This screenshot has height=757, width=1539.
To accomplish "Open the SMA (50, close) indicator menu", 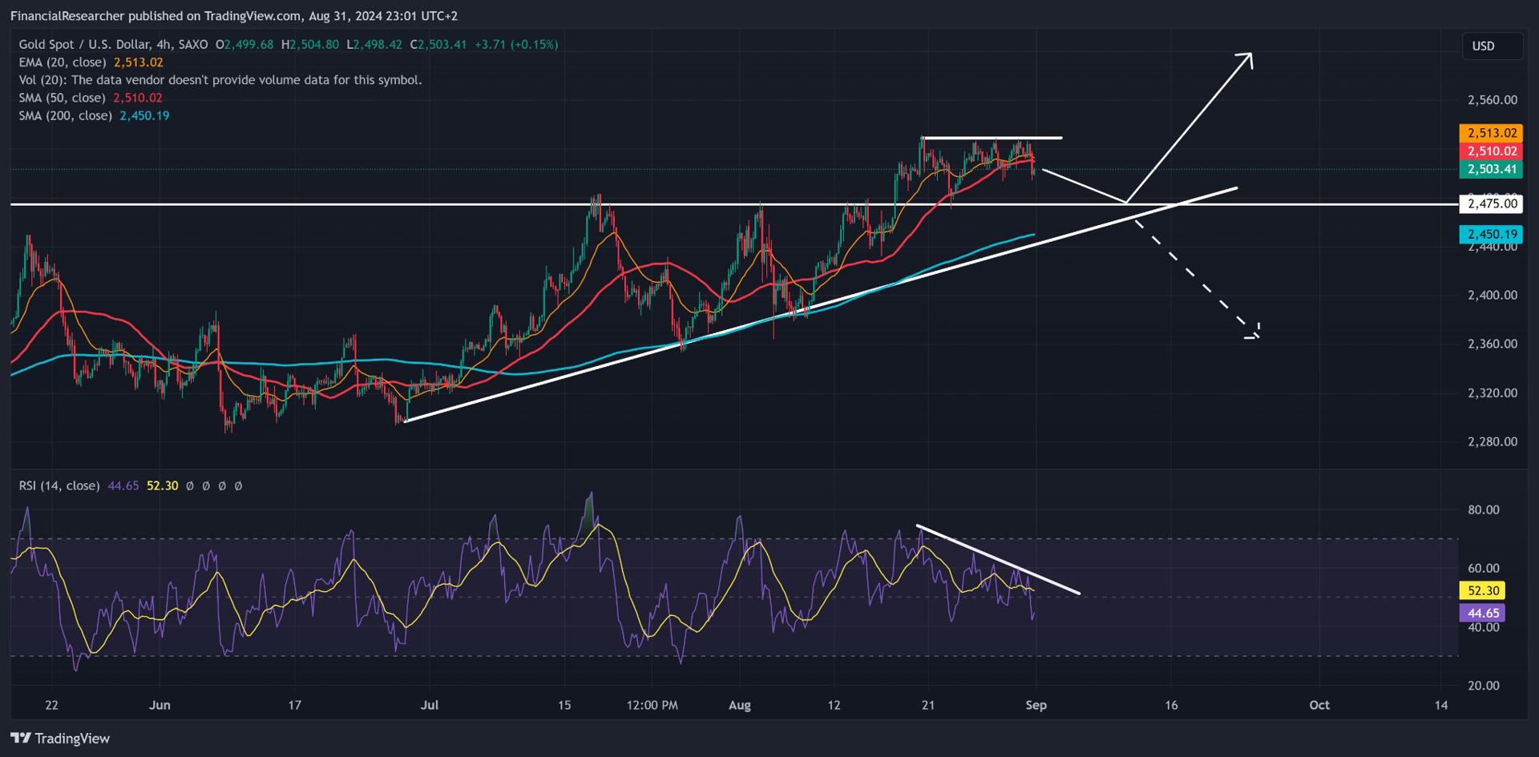I will coord(61,97).
